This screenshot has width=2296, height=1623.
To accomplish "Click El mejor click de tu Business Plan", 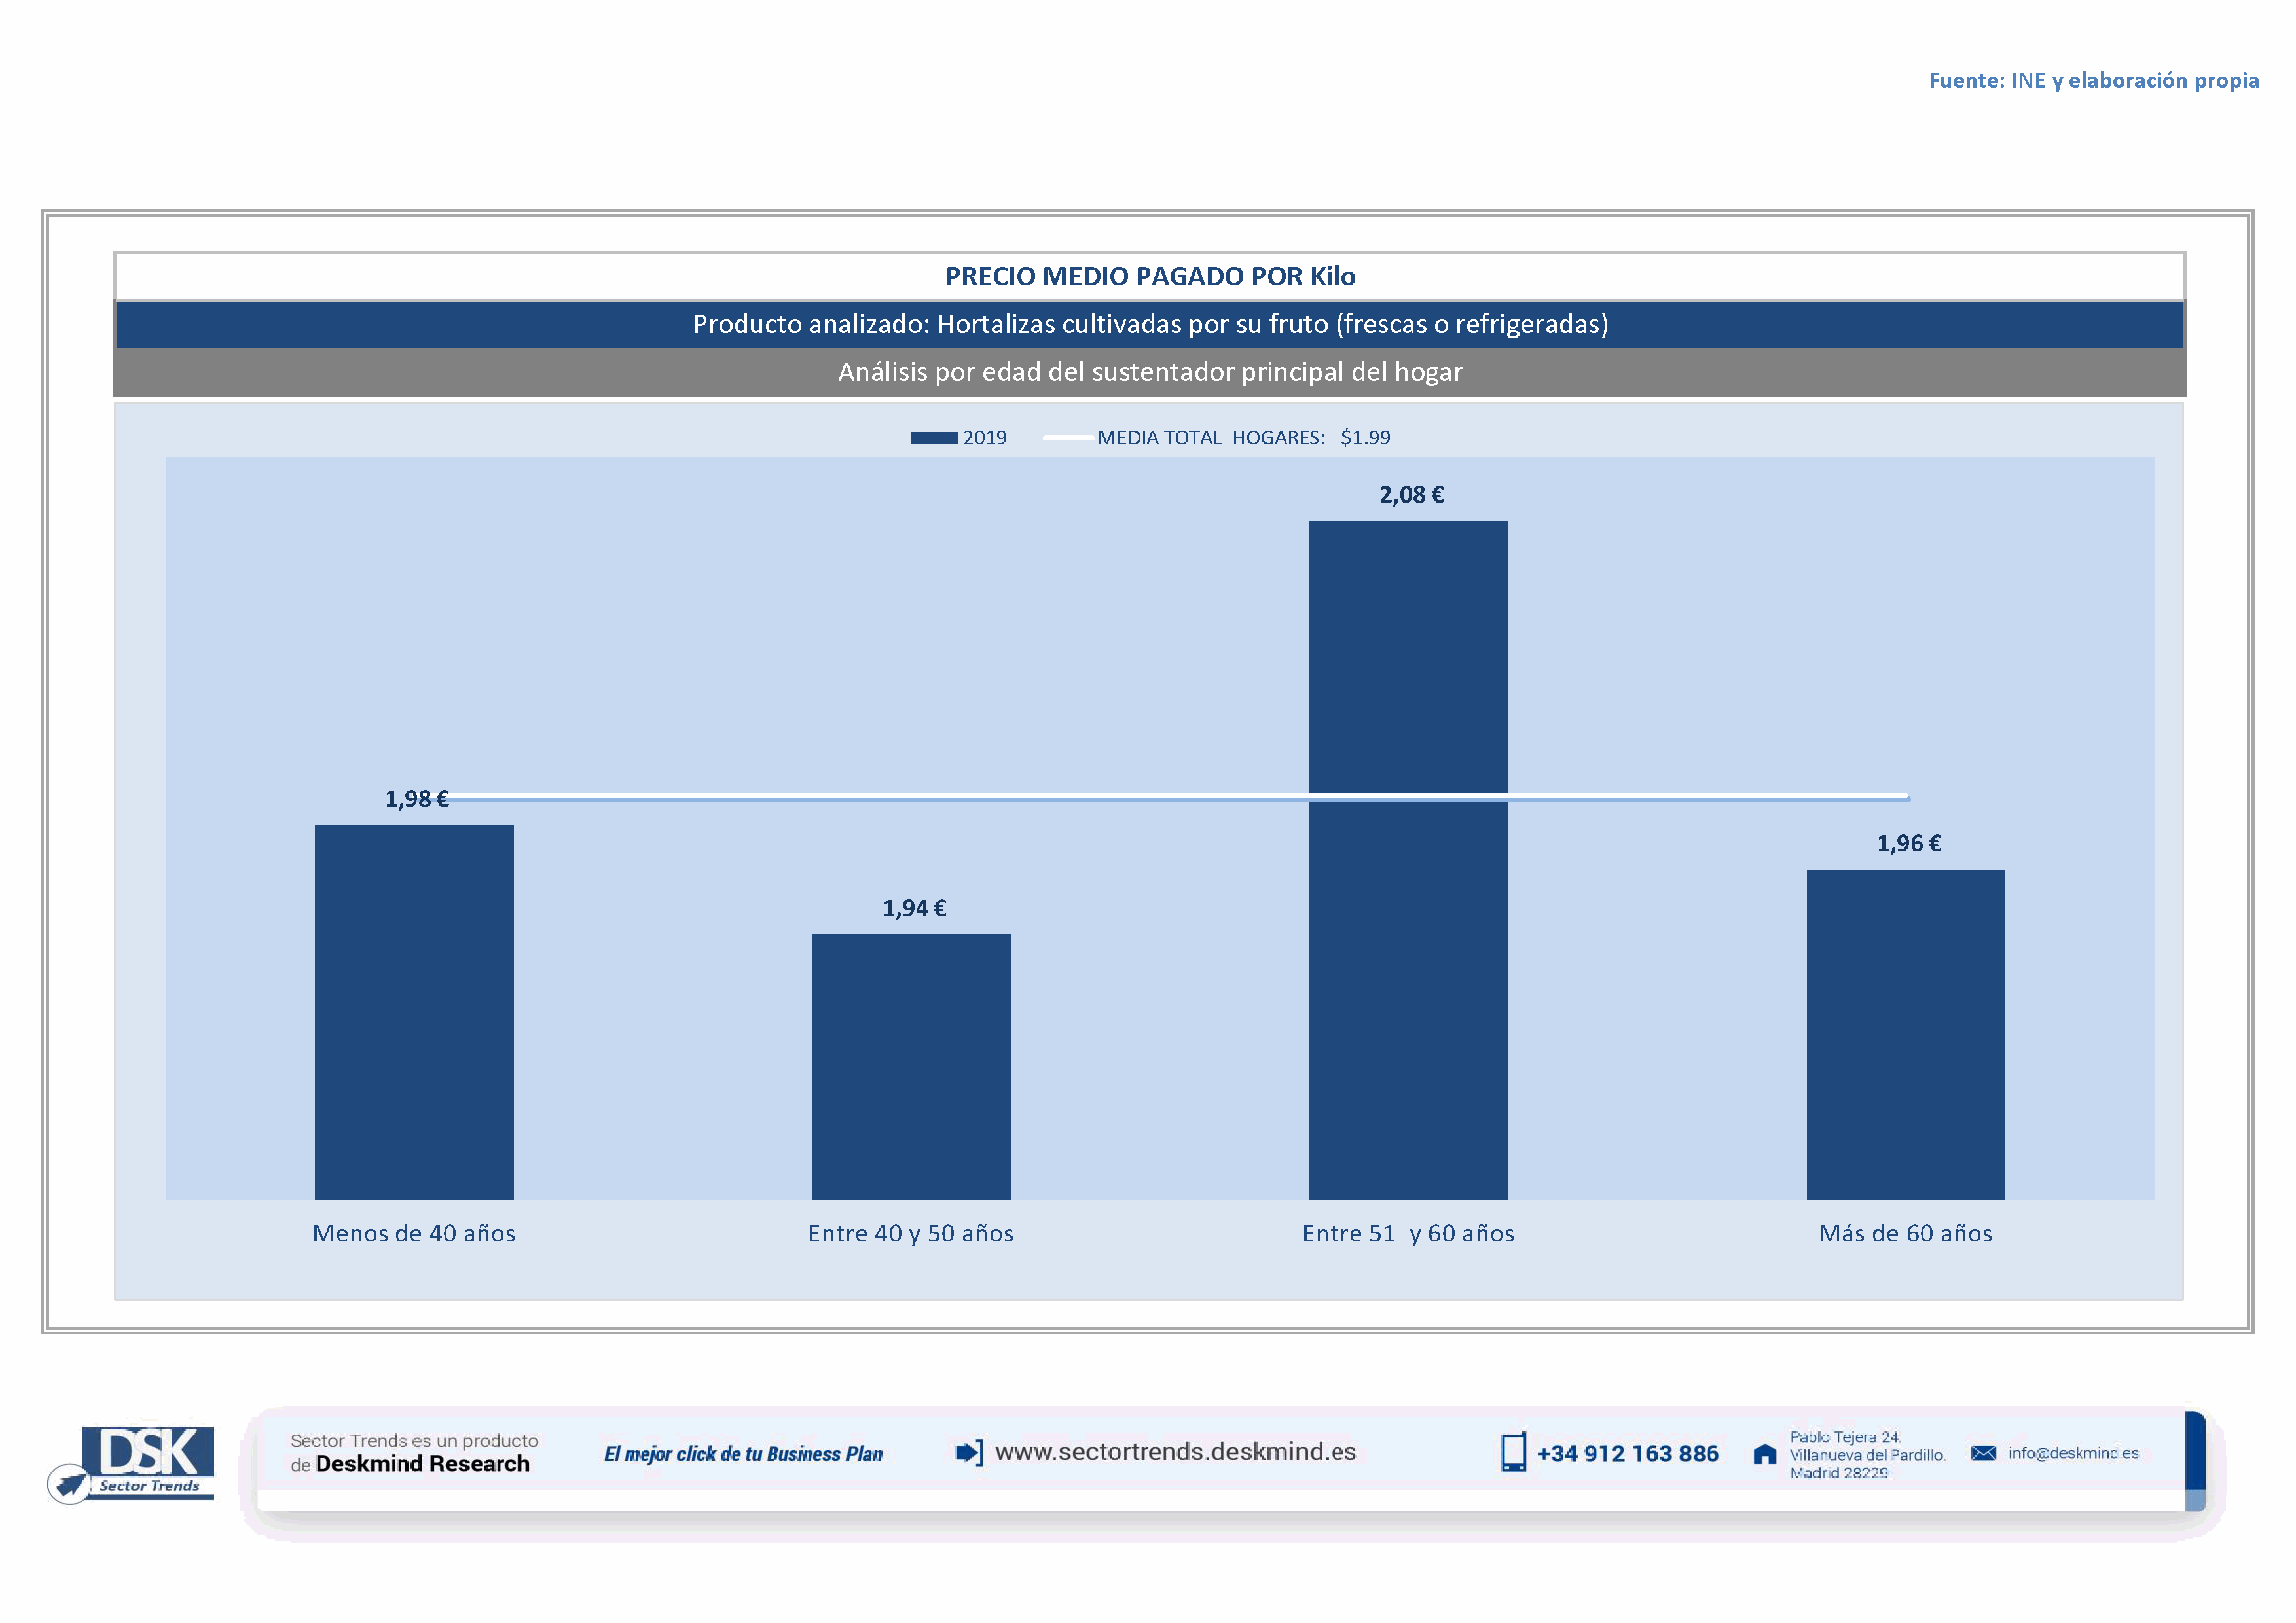I will point(743,1454).
